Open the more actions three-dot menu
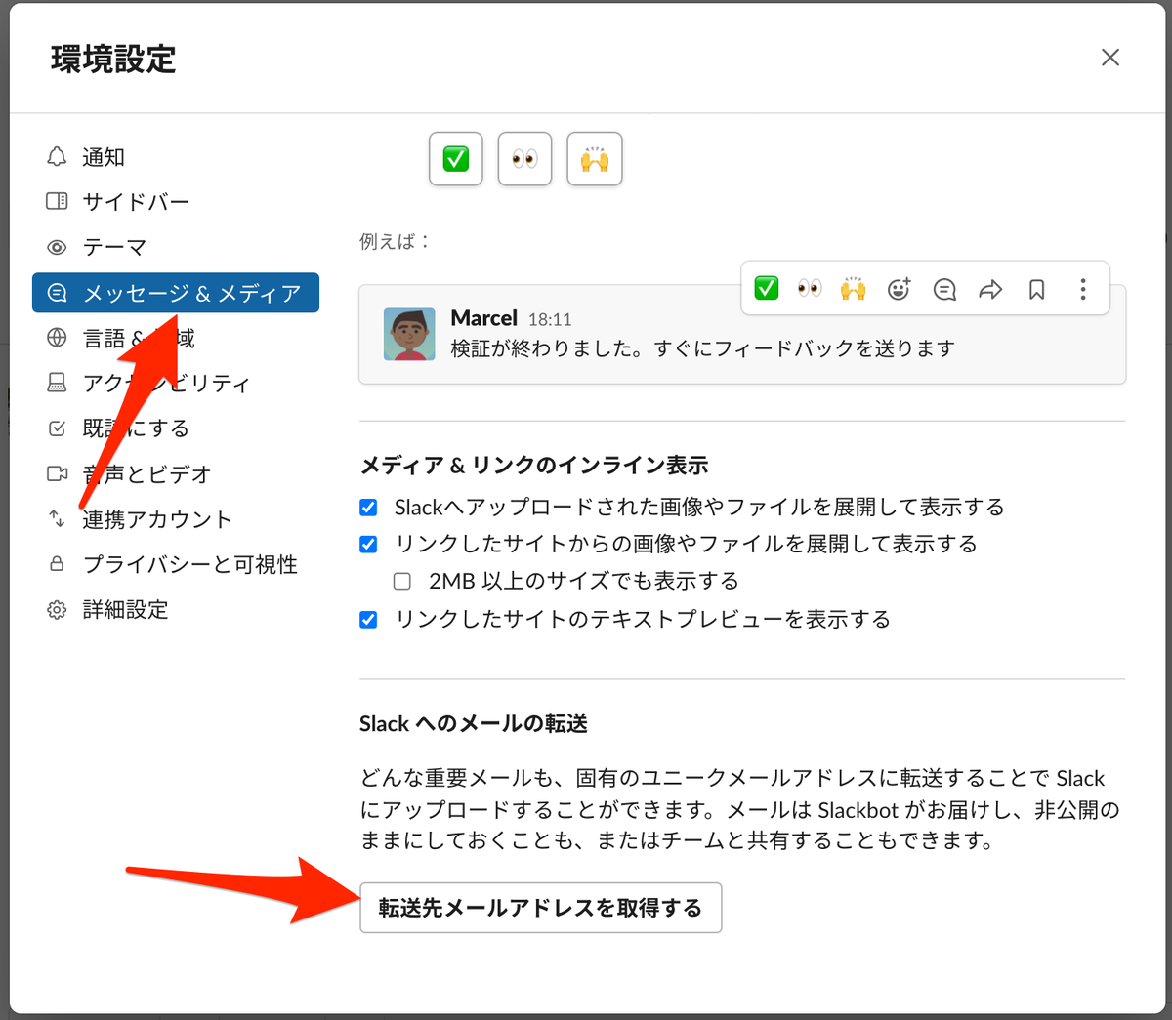 (1083, 289)
